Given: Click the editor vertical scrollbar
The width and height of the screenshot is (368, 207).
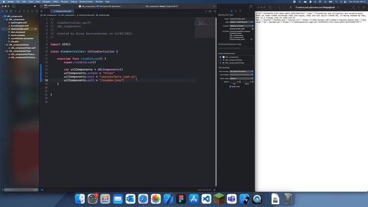Looking at the screenshot, I should pos(216,101).
